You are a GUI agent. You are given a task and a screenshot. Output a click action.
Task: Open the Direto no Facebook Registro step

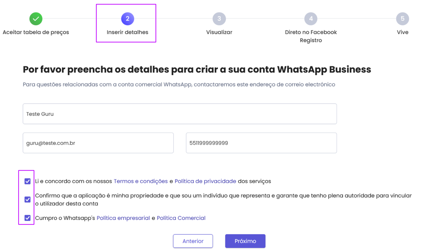pyautogui.click(x=311, y=36)
